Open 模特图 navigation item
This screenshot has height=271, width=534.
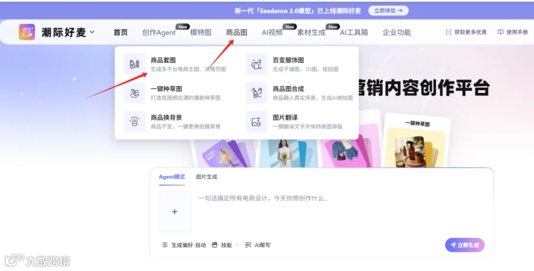pos(201,33)
